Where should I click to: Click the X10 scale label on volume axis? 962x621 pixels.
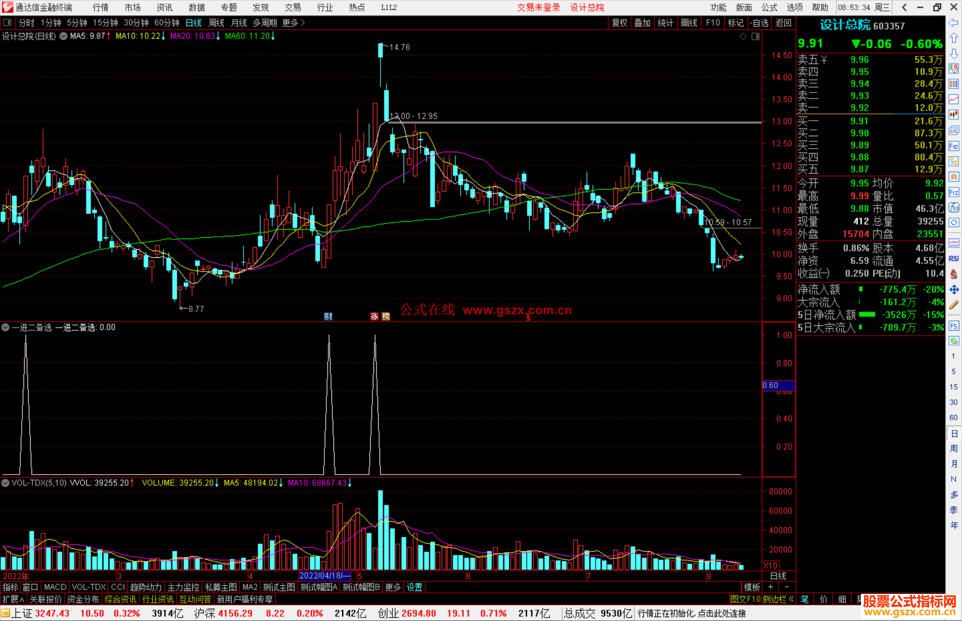(770, 565)
